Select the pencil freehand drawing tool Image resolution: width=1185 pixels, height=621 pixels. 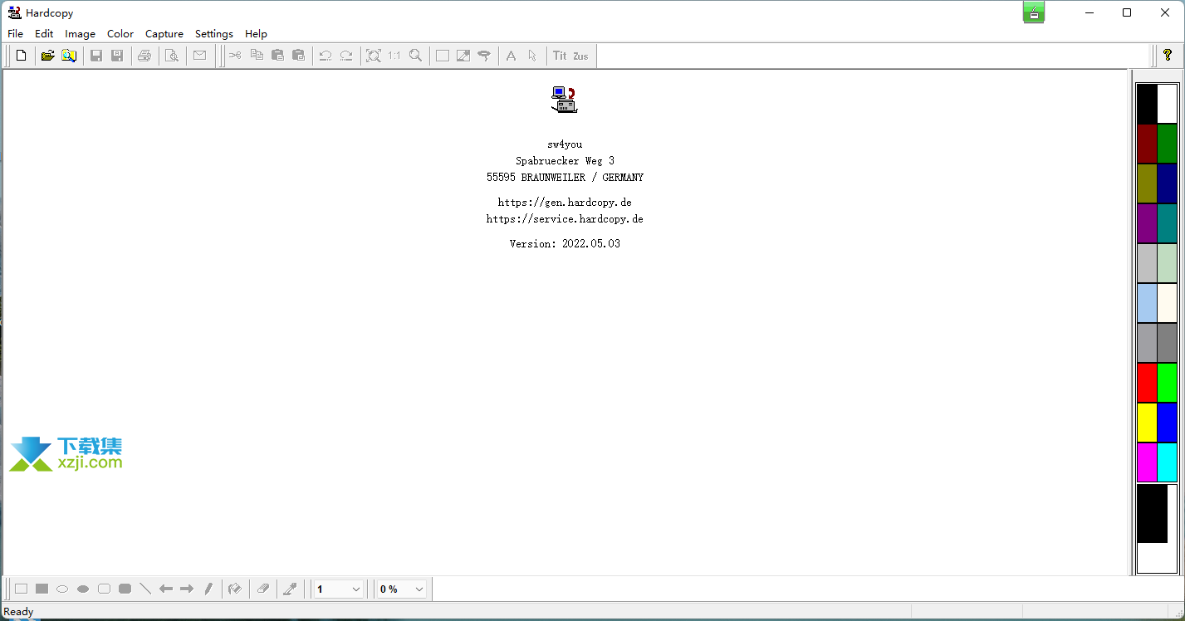[x=208, y=589]
